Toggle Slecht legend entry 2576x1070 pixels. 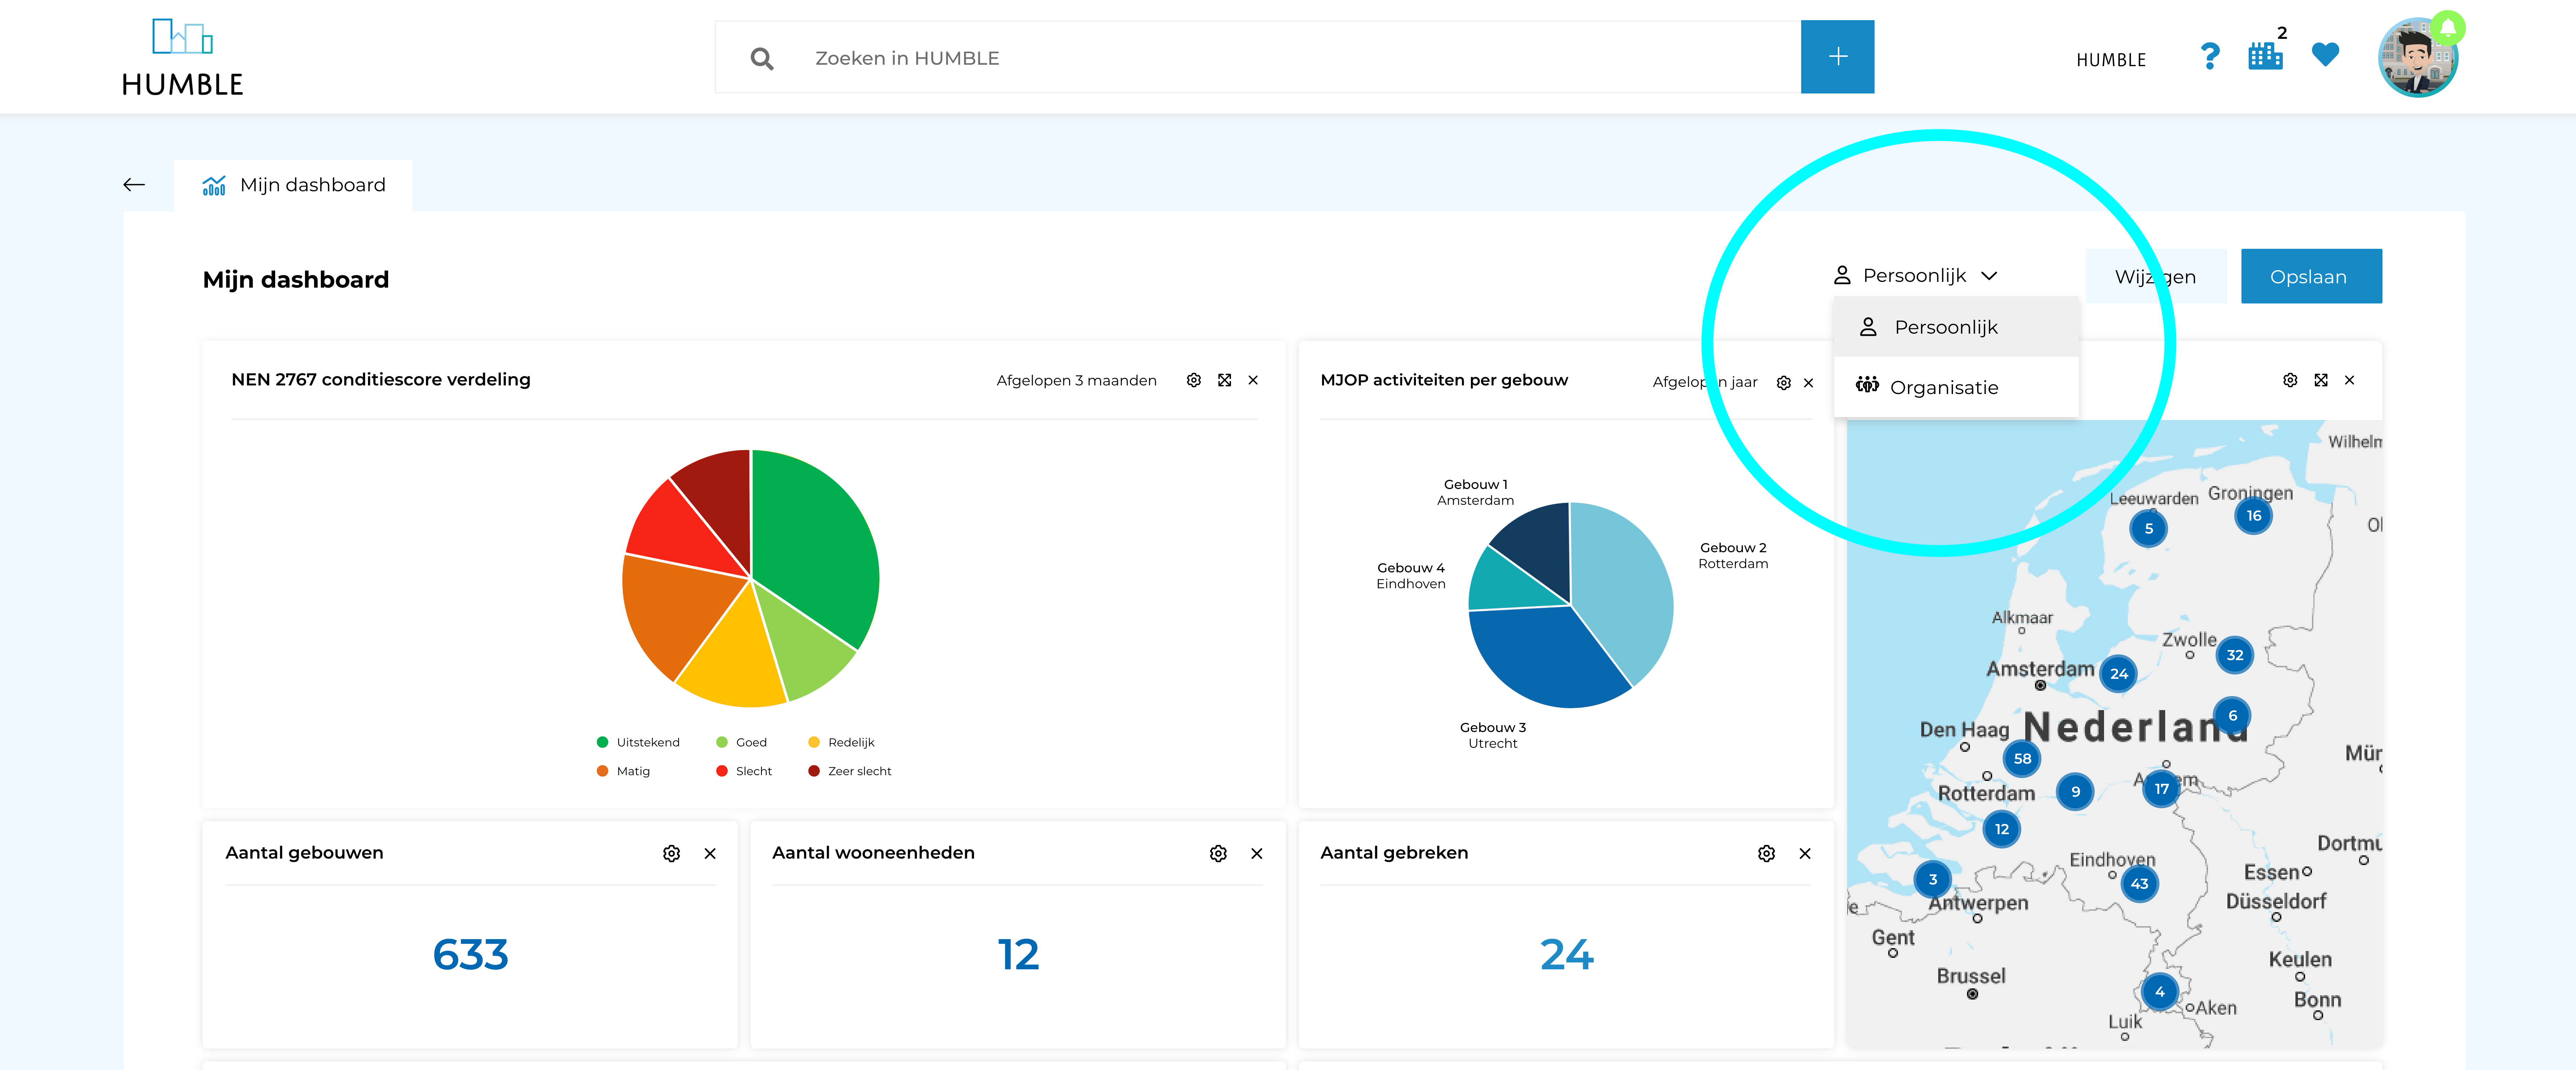744,771
